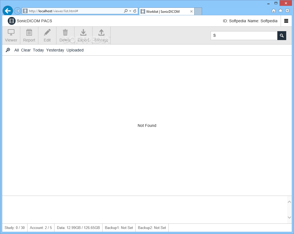The width and height of the screenshot is (294, 234).
Task: Click scroll up arrow in lower panel
Action: click(x=289, y=202)
